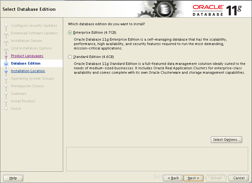This screenshot has width=252, height=183.
Task: Proceed with the Next button
Action: 194,178
